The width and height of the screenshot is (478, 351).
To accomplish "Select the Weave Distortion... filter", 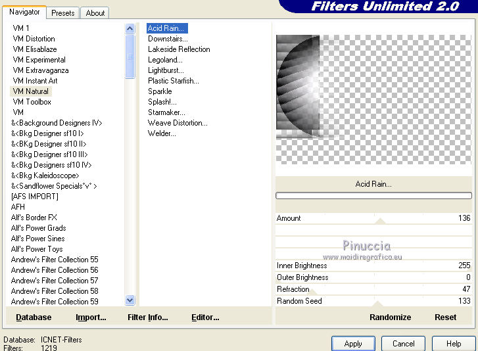I will (x=178, y=123).
